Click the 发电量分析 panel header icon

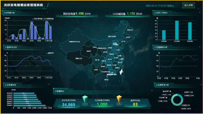4,13
